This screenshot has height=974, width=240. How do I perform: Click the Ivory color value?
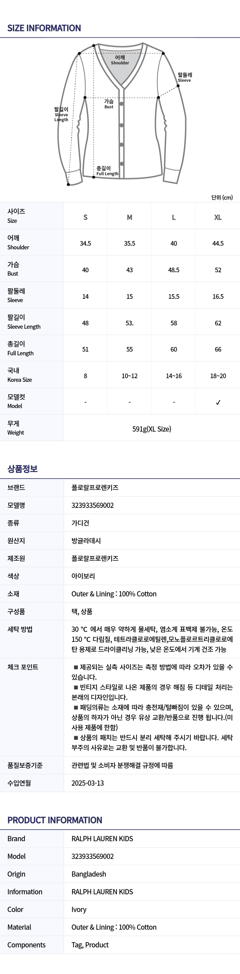click(x=79, y=909)
